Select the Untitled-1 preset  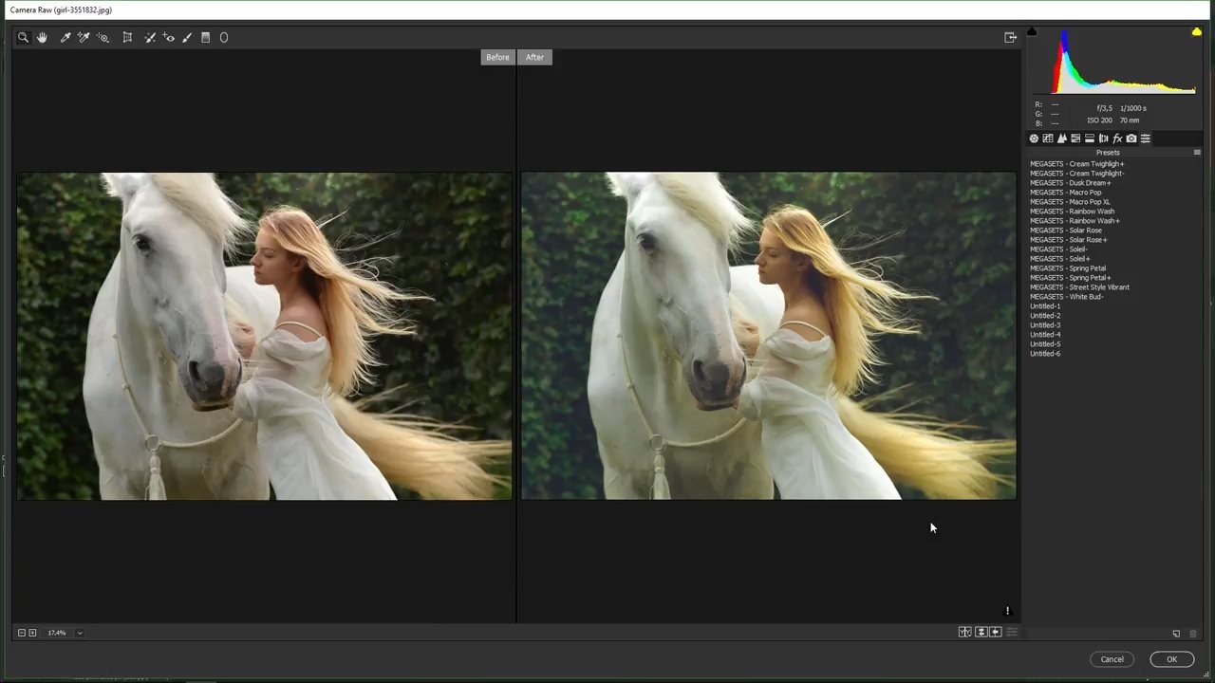(1045, 306)
